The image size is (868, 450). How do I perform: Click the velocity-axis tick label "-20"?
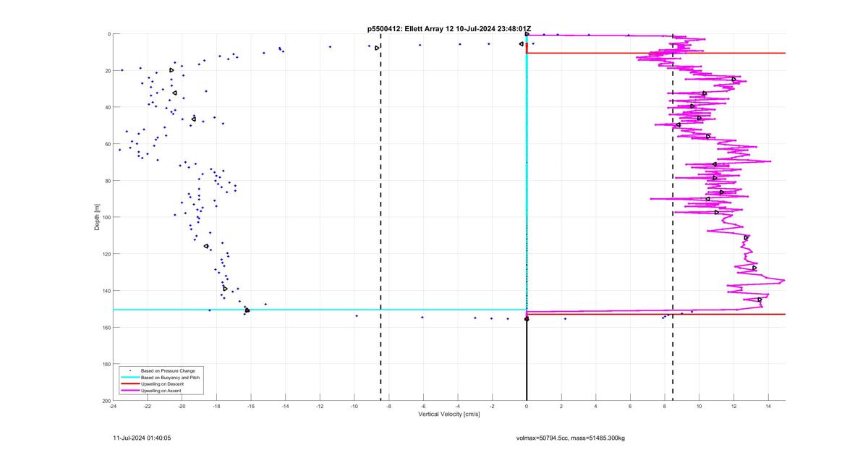point(182,407)
